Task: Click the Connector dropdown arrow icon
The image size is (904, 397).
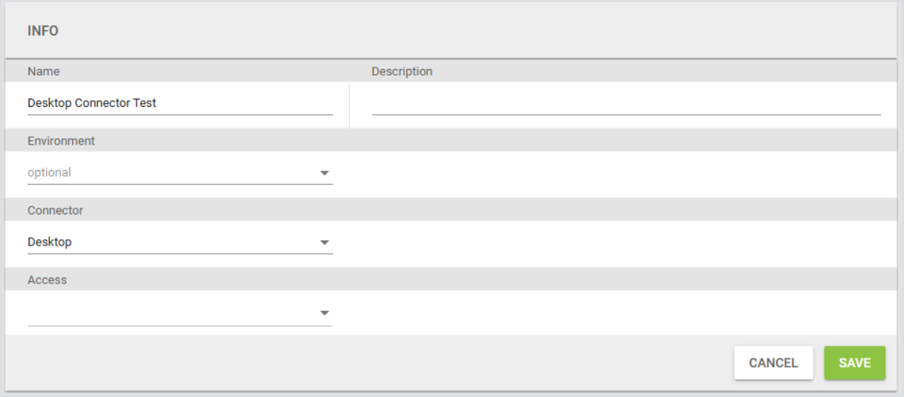Action: [324, 243]
